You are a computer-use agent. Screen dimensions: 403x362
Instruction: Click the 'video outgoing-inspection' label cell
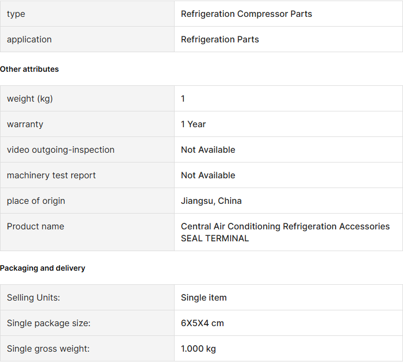(60, 150)
